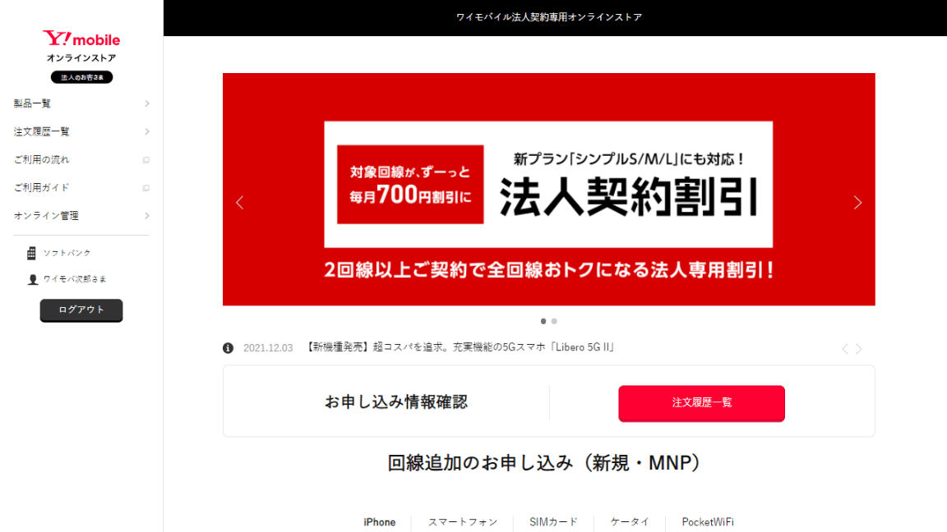Show previous news item arrow

pyautogui.click(x=845, y=349)
